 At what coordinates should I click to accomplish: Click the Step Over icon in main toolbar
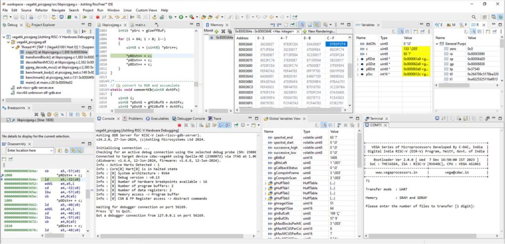[117, 17]
